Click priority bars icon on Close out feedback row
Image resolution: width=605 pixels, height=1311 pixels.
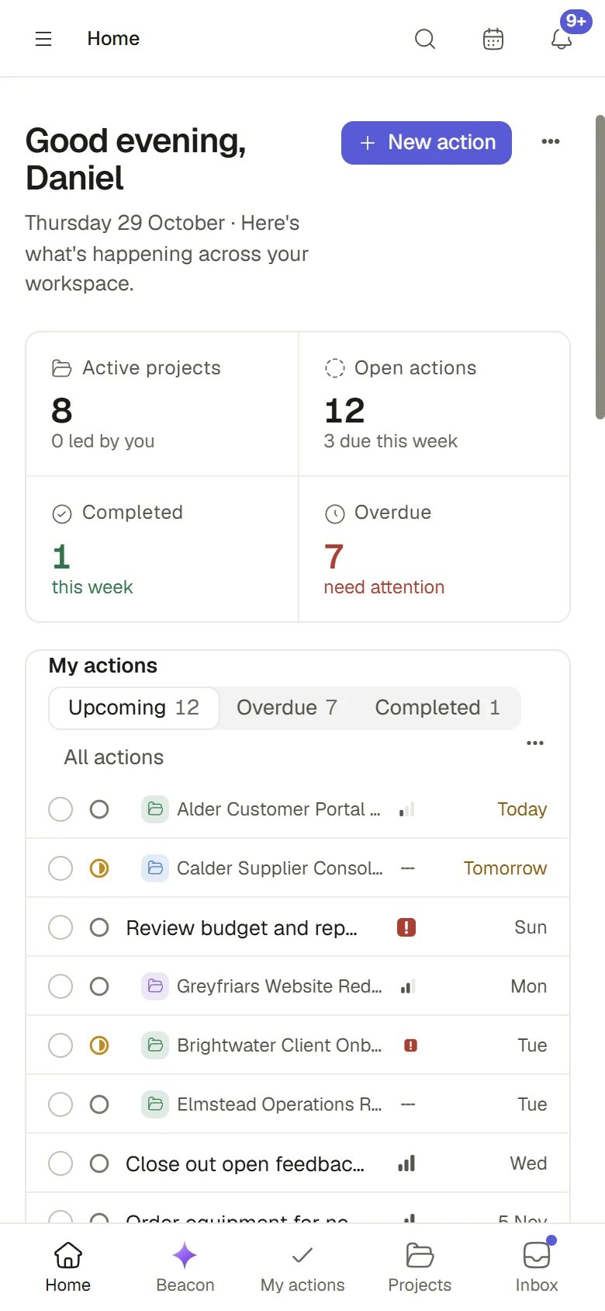[x=406, y=1163]
